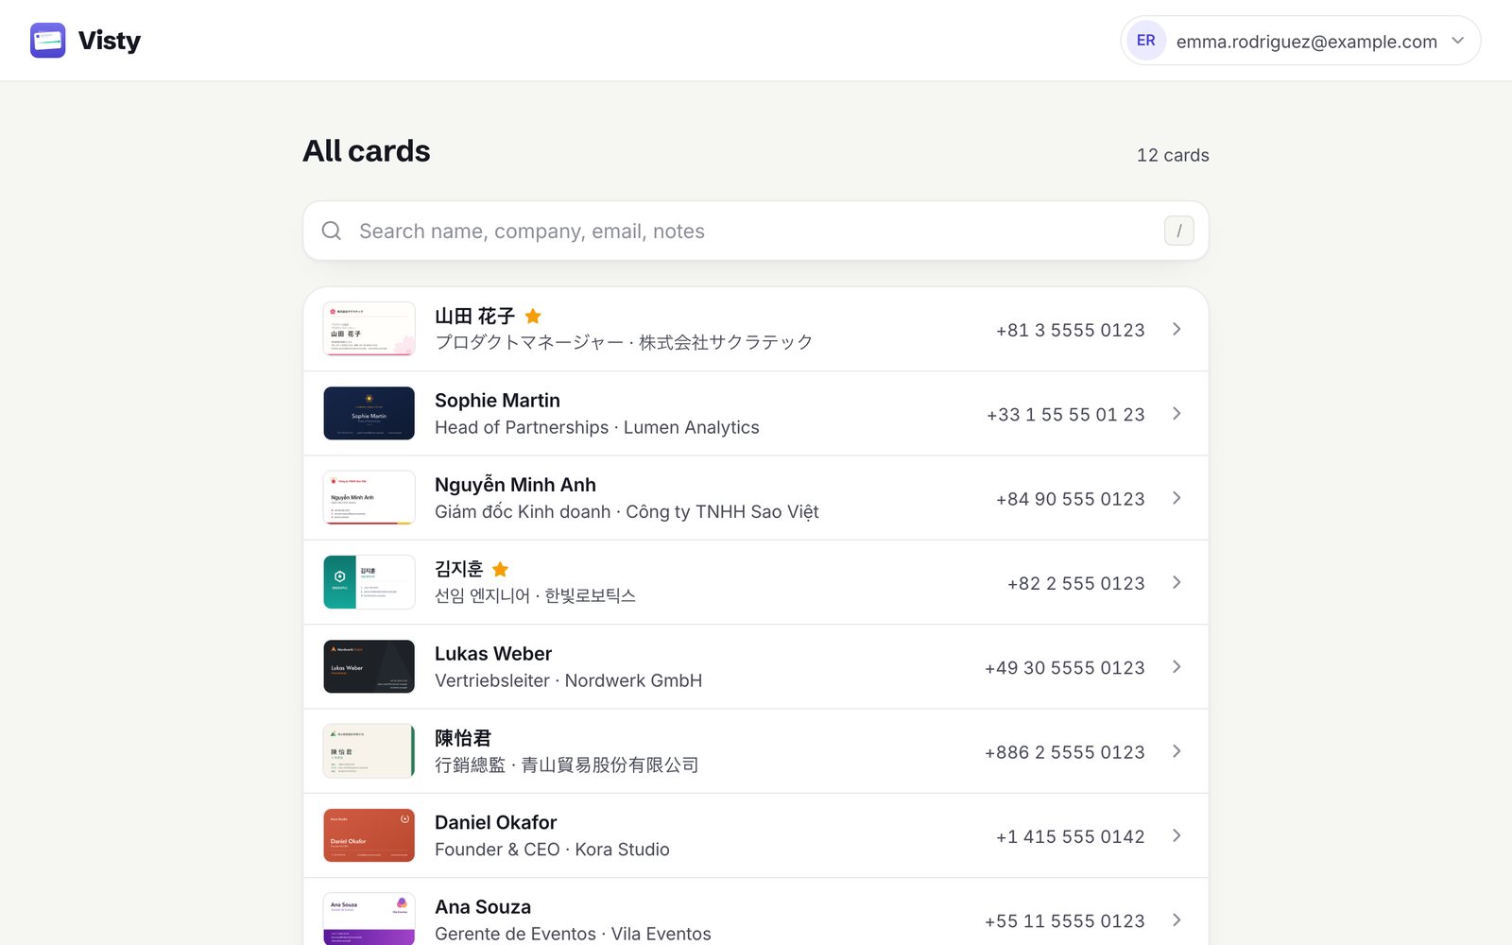Viewport: 1512px width, 945px height.
Task: Click the "12 cards" count label
Action: (1173, 155)
